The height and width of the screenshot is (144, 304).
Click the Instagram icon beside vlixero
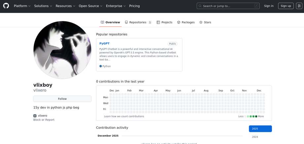[x=35, y=116]
